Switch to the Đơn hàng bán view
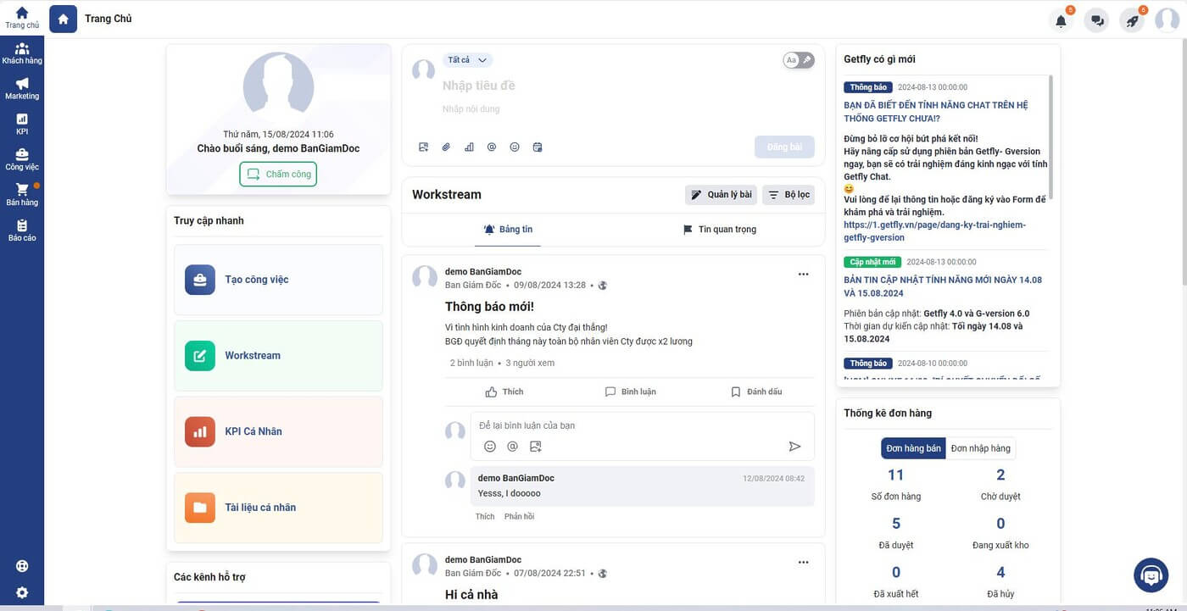Image resolution: width=1187 pixels, height=611 pixels. click(913, 448)
